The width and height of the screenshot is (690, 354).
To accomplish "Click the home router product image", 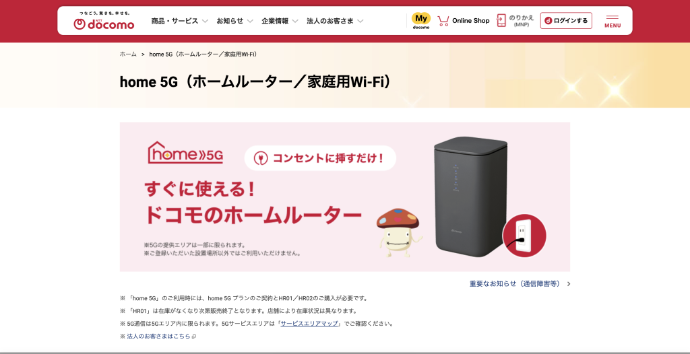I will click(x=470, y=197).
